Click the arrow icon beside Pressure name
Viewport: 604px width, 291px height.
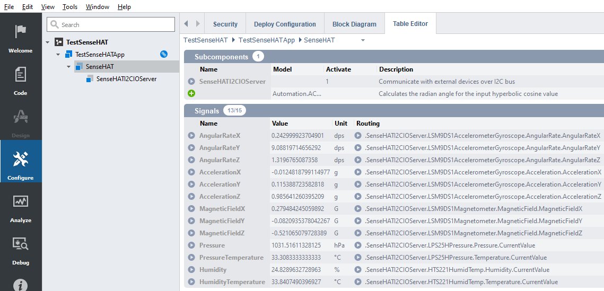(191, 245)
